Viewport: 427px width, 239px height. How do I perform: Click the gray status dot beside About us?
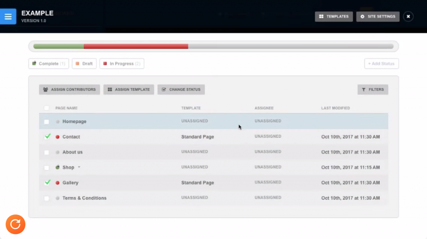pos(58,152)
